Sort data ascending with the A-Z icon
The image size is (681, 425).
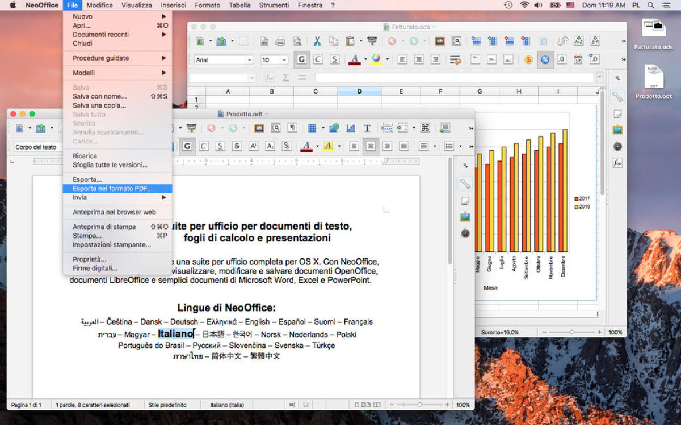579,41
